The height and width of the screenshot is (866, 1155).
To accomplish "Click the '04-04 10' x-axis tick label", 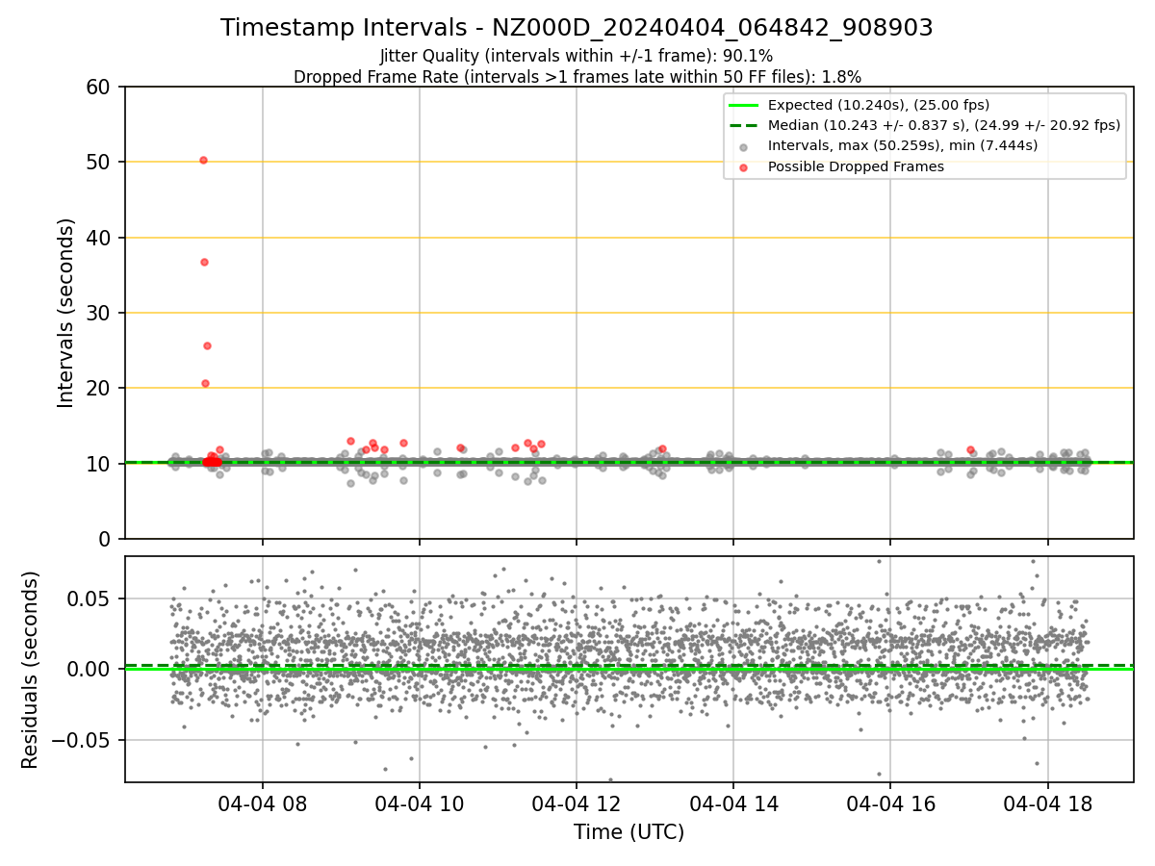I will click(x=420, y=804).
